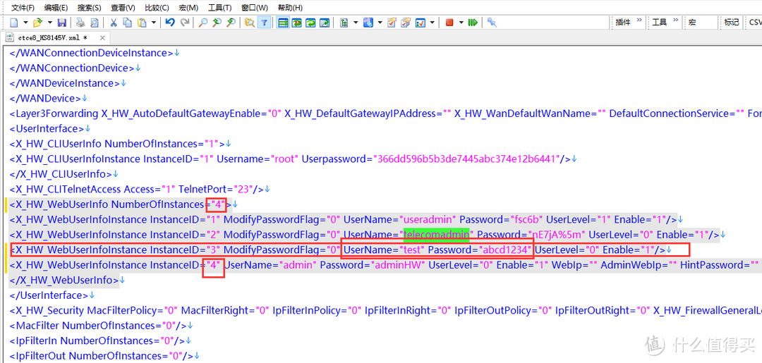The width and height of the screenshot is (762, 363).
Task: Open Print Preview from the toolbar
Action: [x=95, y=23]
